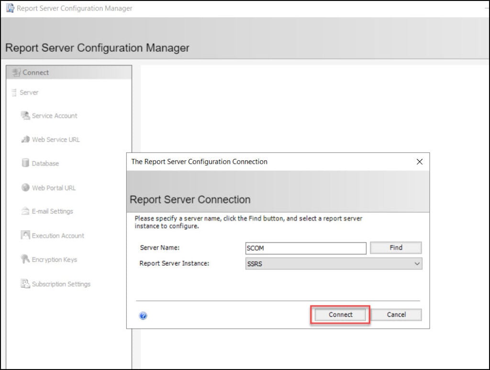Select Connect in the left sidebar
This screenshot has height=370, width=490.
click(x=69, y=72)
